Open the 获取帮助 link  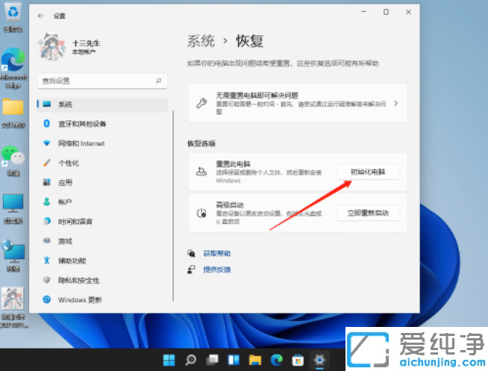coord(216,254)
